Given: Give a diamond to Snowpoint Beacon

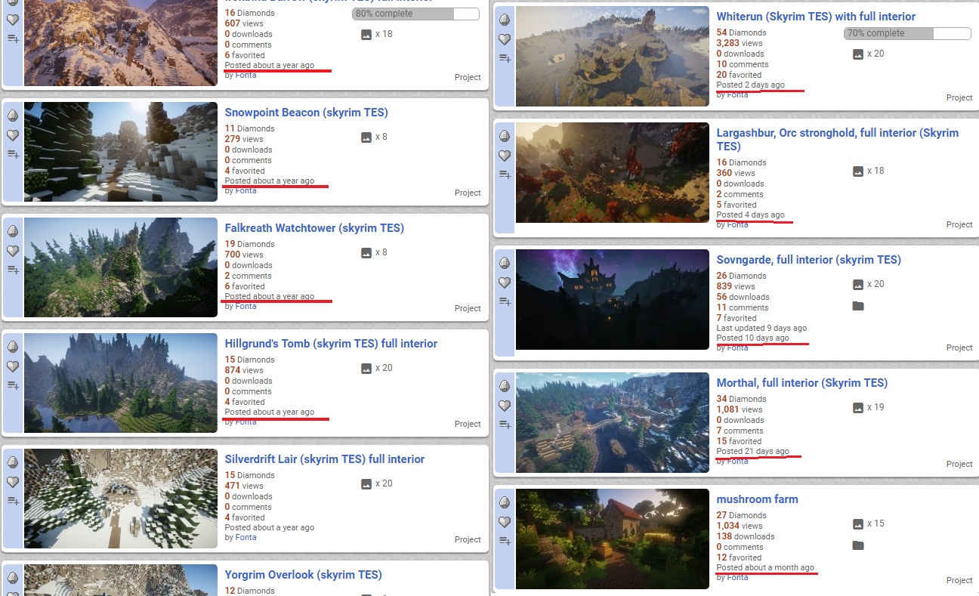Looking at the screenshot, I should click(13, 116).
